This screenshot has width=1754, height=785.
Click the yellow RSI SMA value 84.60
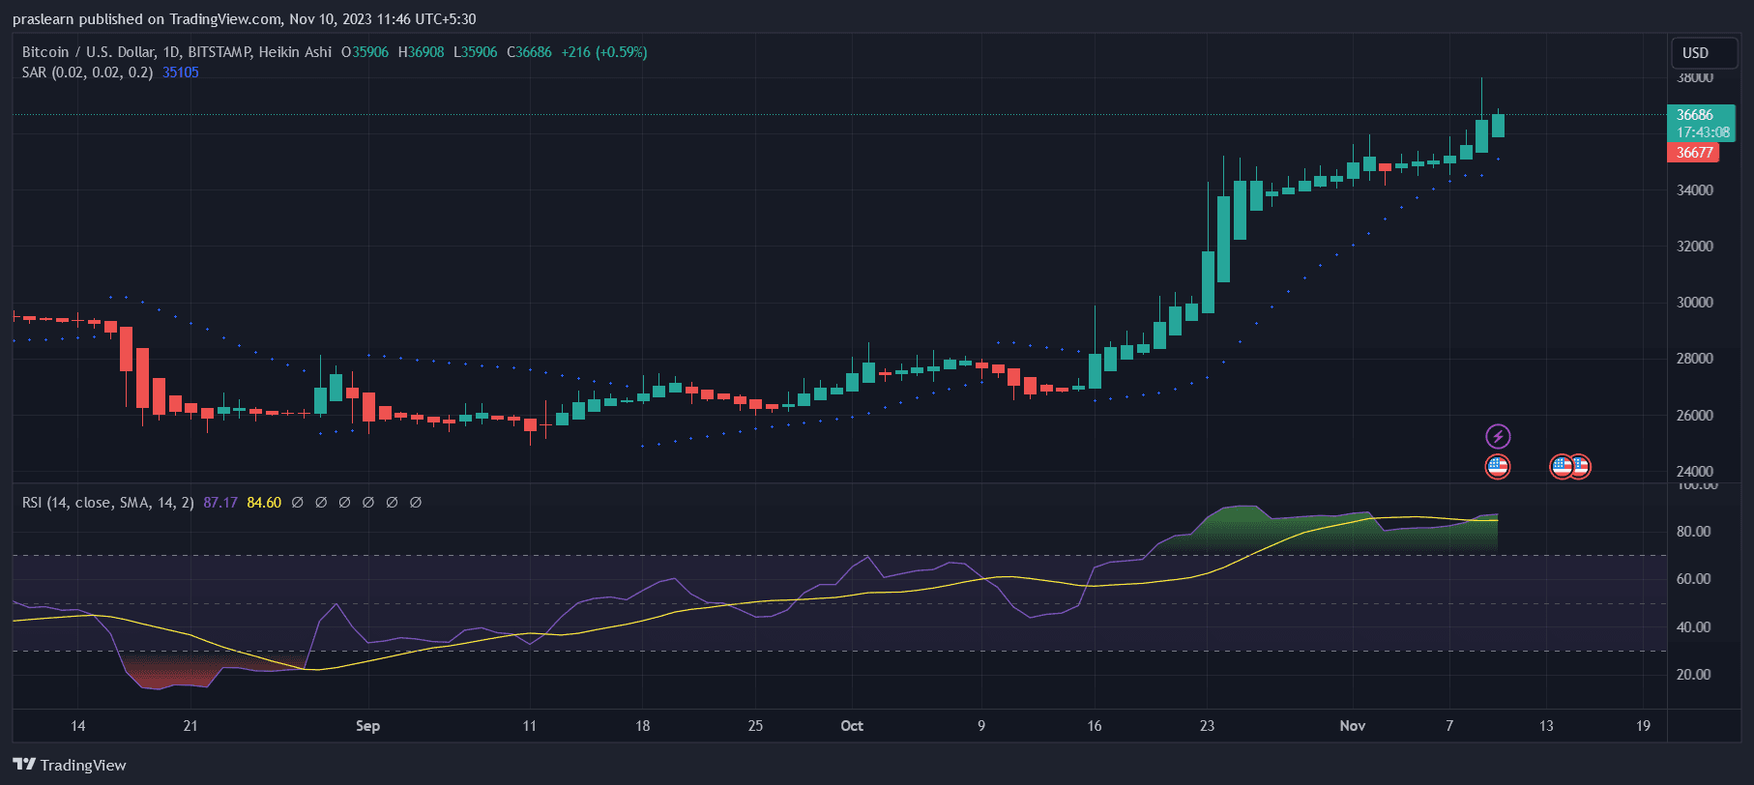tap(264, 503)
